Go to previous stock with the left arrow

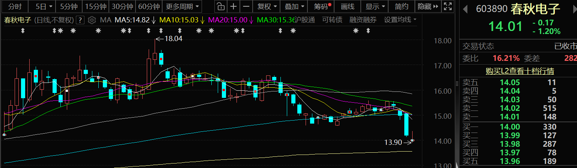tap(465, 9)
